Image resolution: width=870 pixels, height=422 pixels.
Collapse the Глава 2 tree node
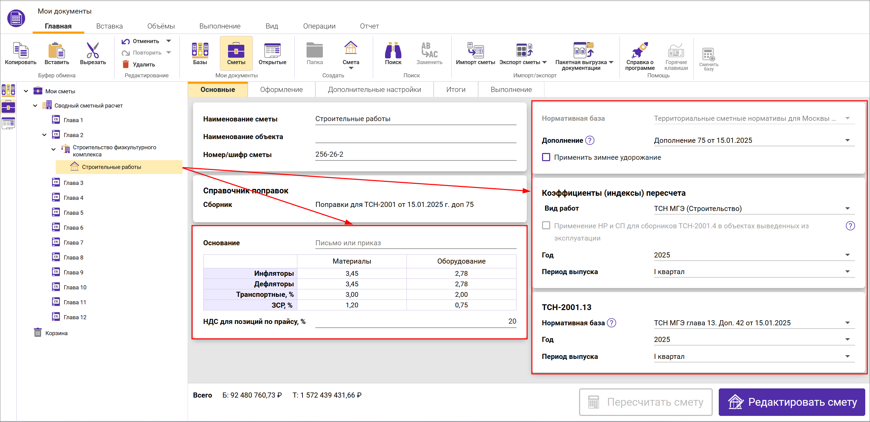pos(45,135)
